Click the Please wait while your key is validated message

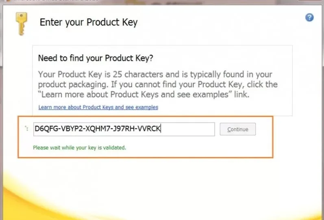80,148
